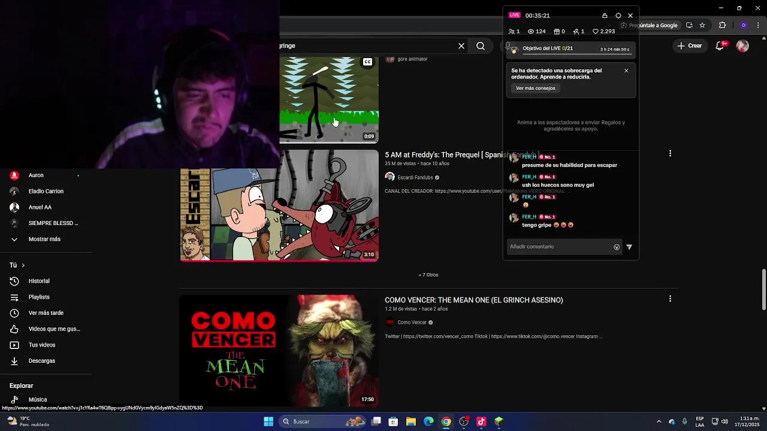Lock the TikTok LIVE overlay panel
767x431 pixels.
click(605, 16)
